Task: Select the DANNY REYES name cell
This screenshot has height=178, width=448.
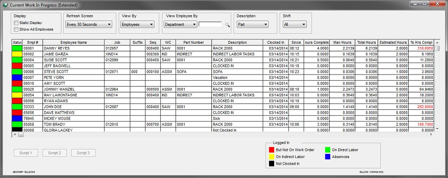Action: tap(74, 48)
